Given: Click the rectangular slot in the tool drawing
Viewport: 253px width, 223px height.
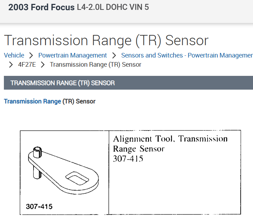Looking at the screenshot, I should (75, 177).
